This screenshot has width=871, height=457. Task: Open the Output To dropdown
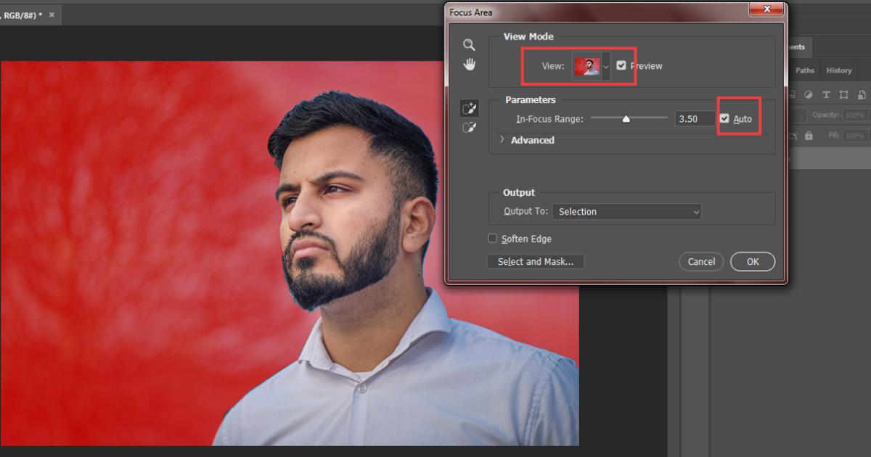pyautogui.click(x=627, y=212)
